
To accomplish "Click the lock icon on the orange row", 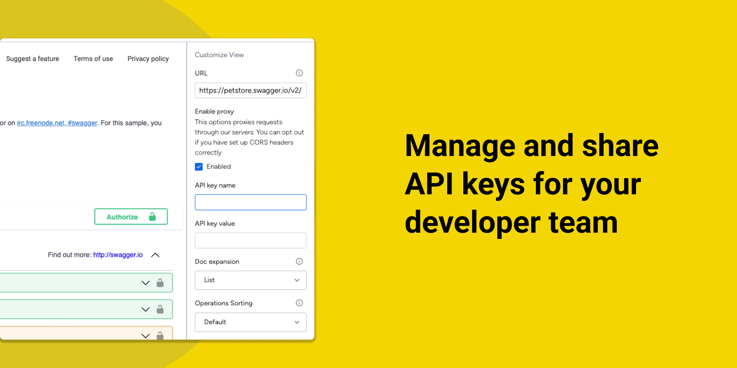I will 160,335.
